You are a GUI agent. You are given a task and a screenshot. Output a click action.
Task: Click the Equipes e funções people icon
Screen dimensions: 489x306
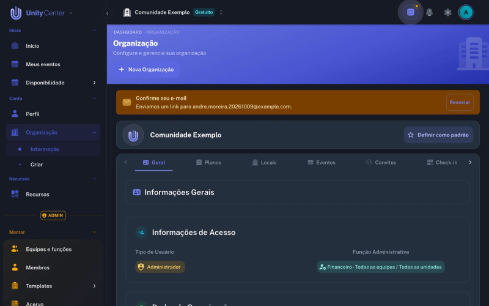tap(15, 249)
